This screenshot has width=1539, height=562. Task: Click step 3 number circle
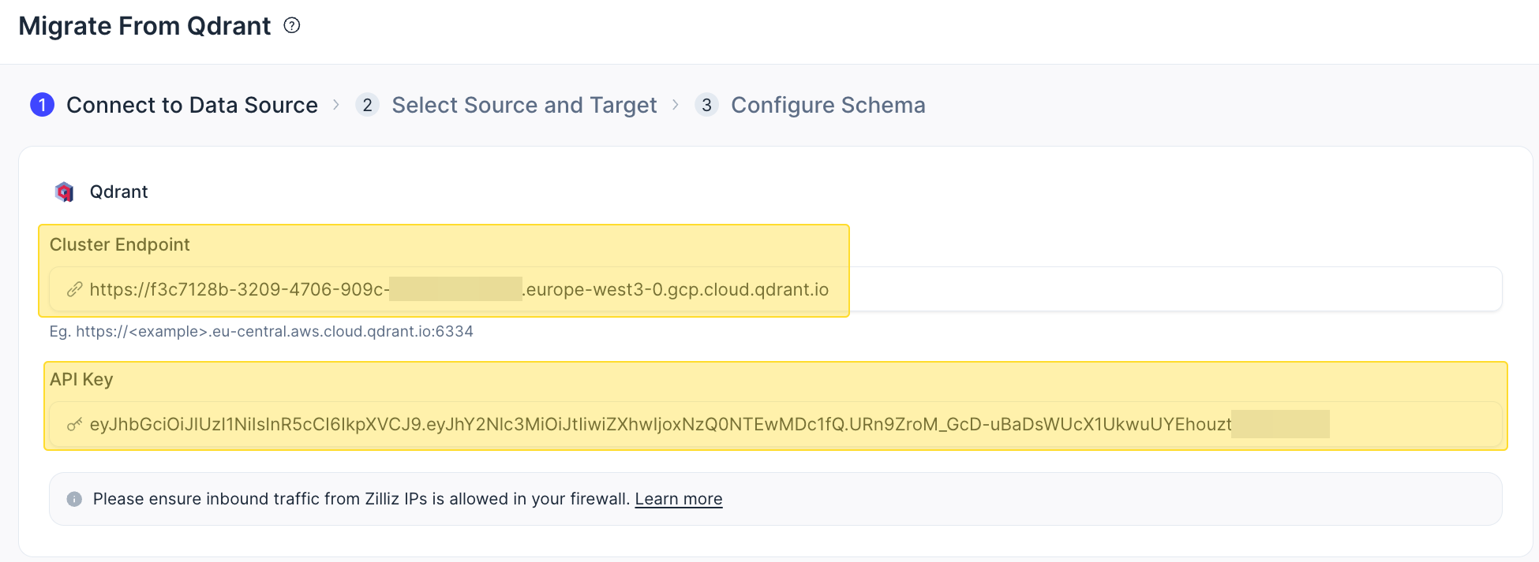(x=706, y=105)
